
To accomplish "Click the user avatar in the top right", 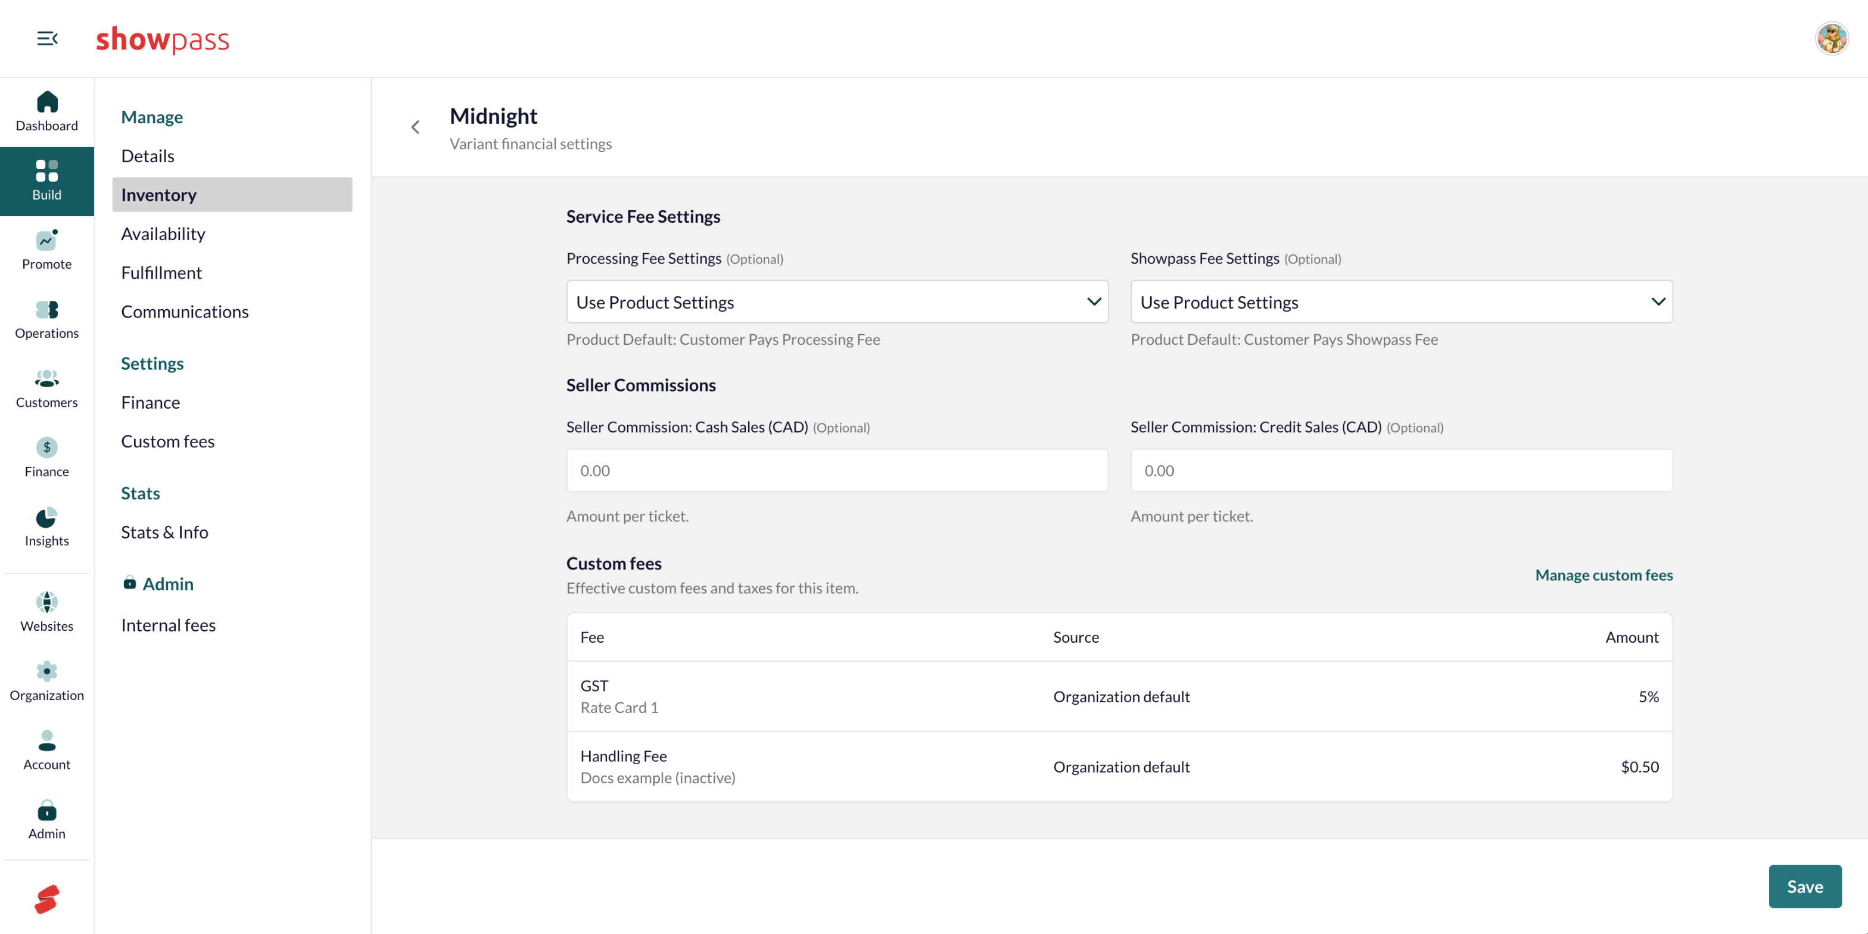I will point(1832,39).
